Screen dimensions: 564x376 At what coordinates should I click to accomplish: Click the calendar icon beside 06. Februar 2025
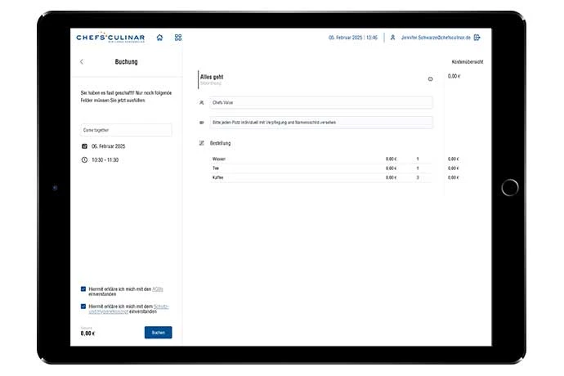[x=84, y=145]
